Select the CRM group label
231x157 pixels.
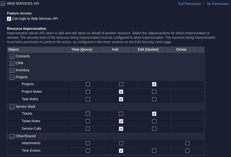[19, 63]
